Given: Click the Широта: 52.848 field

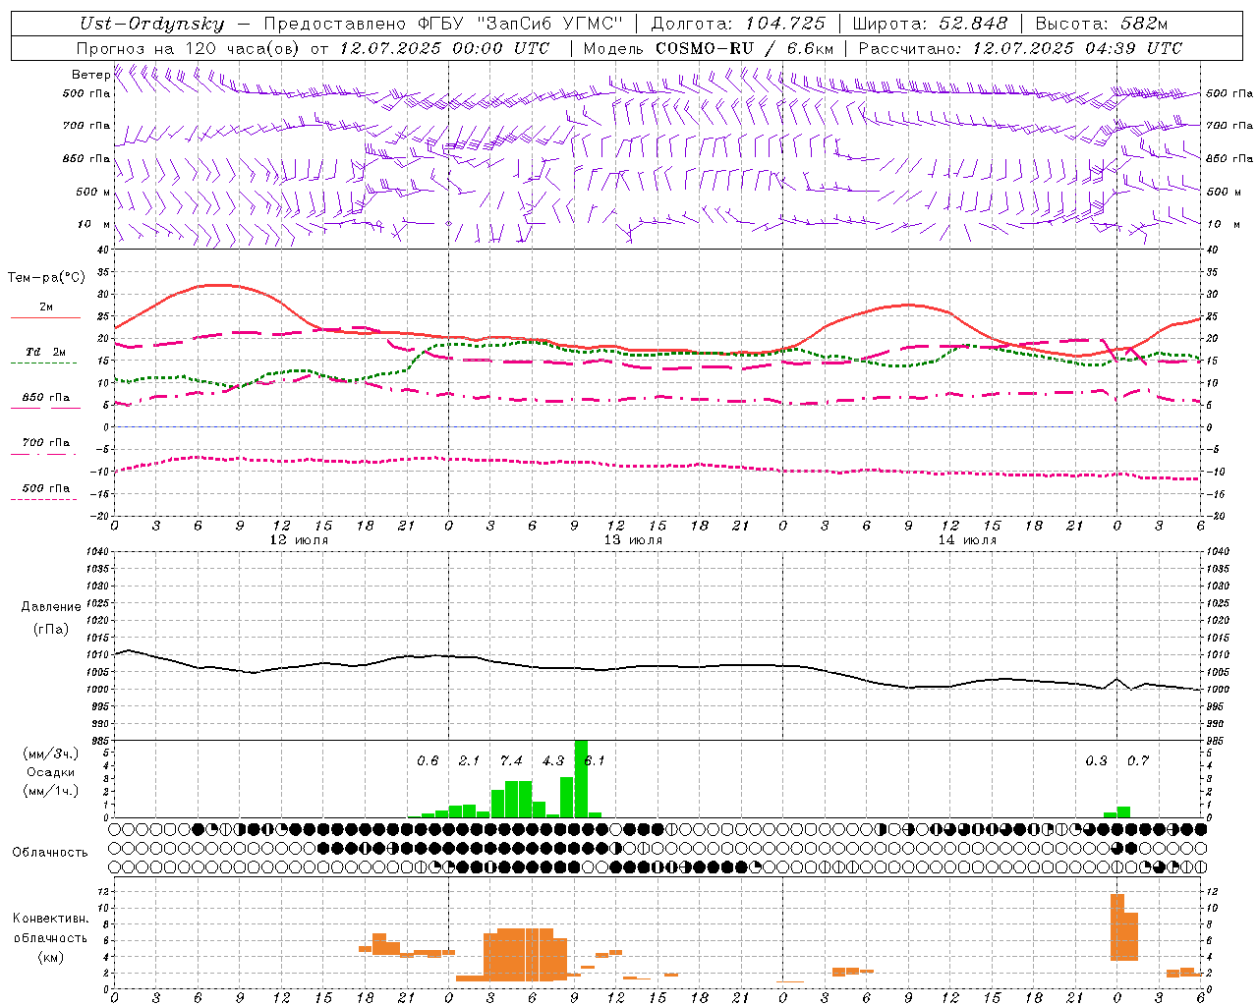Looking at the screenshot, I should coord(930,24).
